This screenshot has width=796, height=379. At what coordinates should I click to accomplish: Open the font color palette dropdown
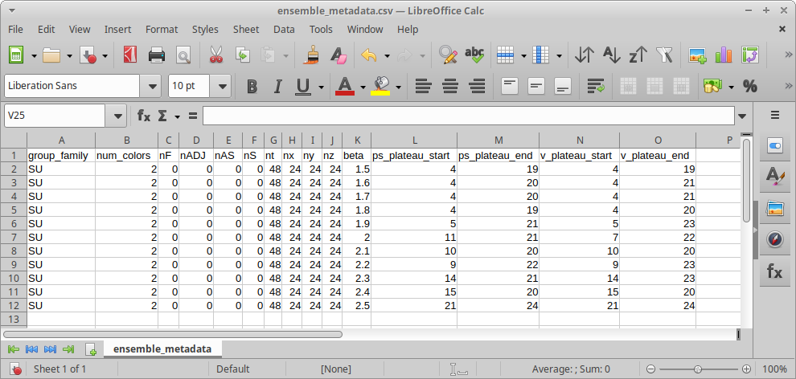[363, 87]
